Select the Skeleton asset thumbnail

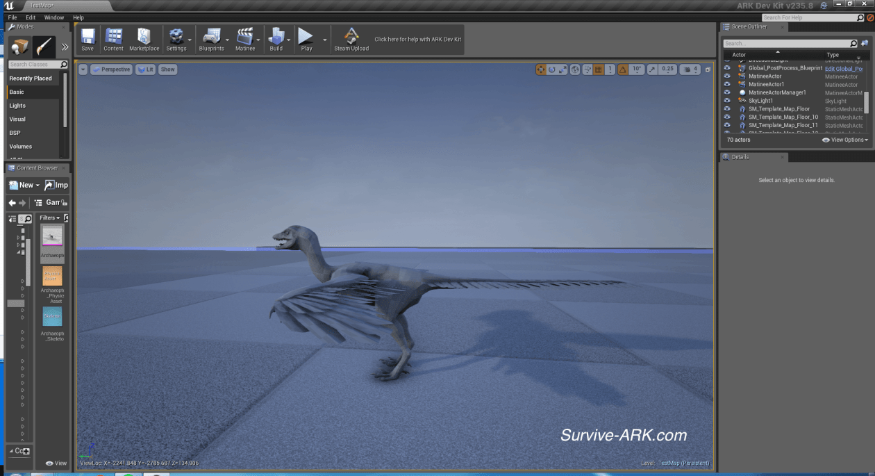tap(52, 317)
